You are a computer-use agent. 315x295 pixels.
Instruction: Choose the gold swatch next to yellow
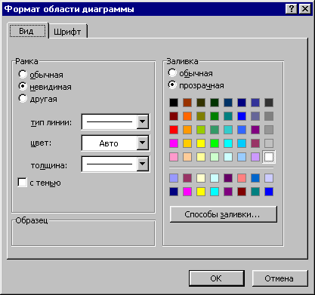[187, 143]
